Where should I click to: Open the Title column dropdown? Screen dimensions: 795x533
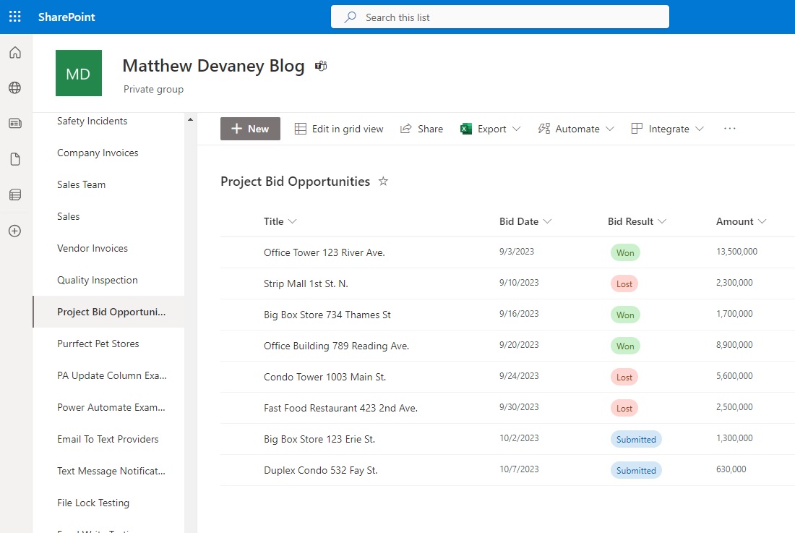pos(292,221)
